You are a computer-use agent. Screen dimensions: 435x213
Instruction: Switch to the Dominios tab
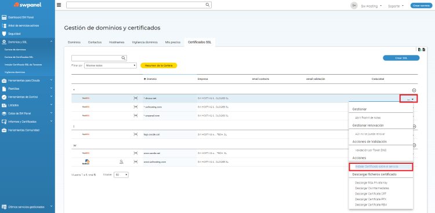point(74,42)
